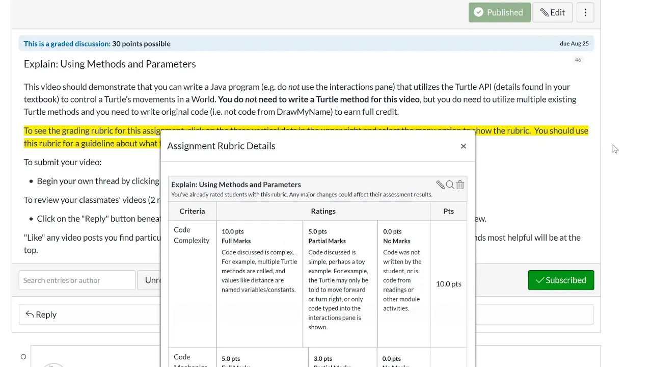Open the Edit discussion button
Screen dimensions: 652x367
click(x=552, y=12)
